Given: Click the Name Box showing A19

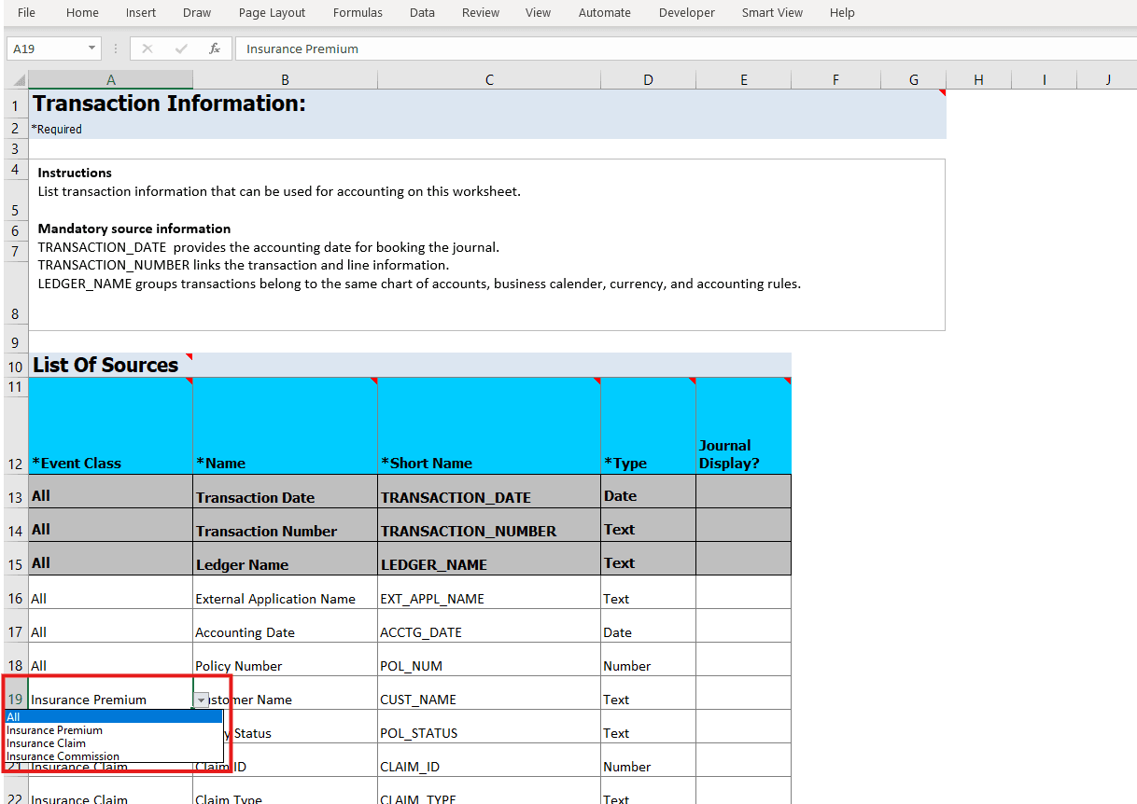Looking at the screenshot, I should (47, 49).
